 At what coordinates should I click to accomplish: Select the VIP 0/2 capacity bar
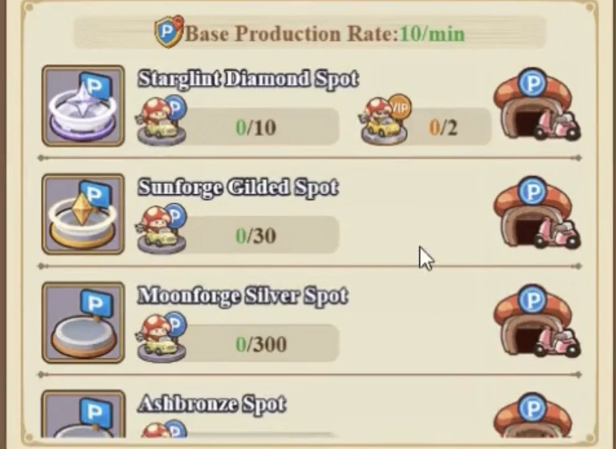(x=447, y=127)
